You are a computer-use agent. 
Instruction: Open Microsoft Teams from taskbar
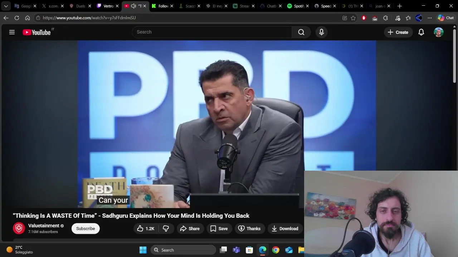pos(236,250)
